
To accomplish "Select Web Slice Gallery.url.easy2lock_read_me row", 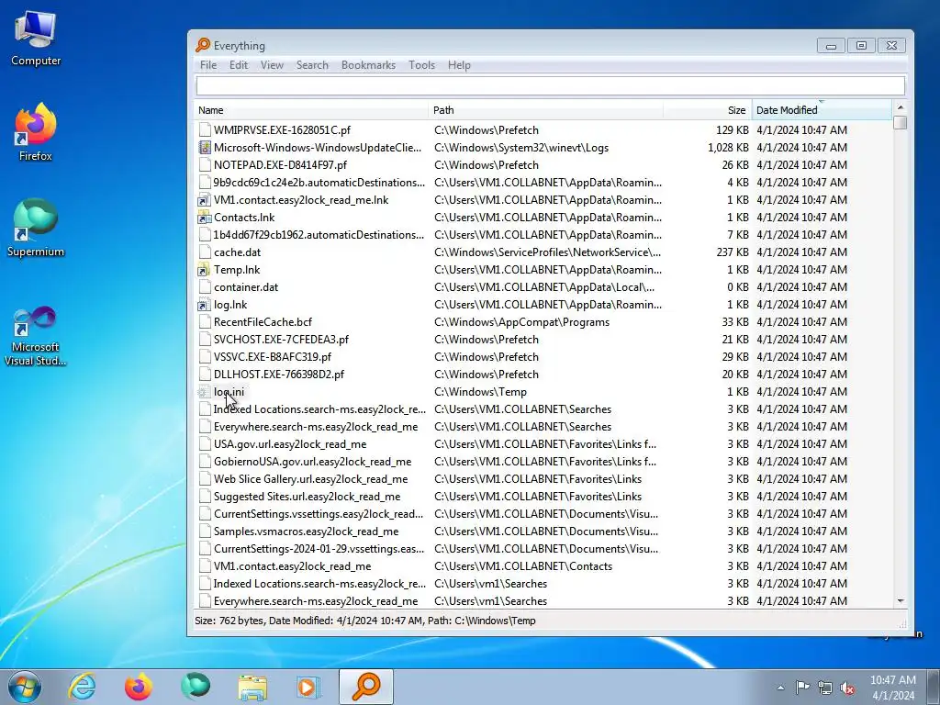I will pos(310,479).
